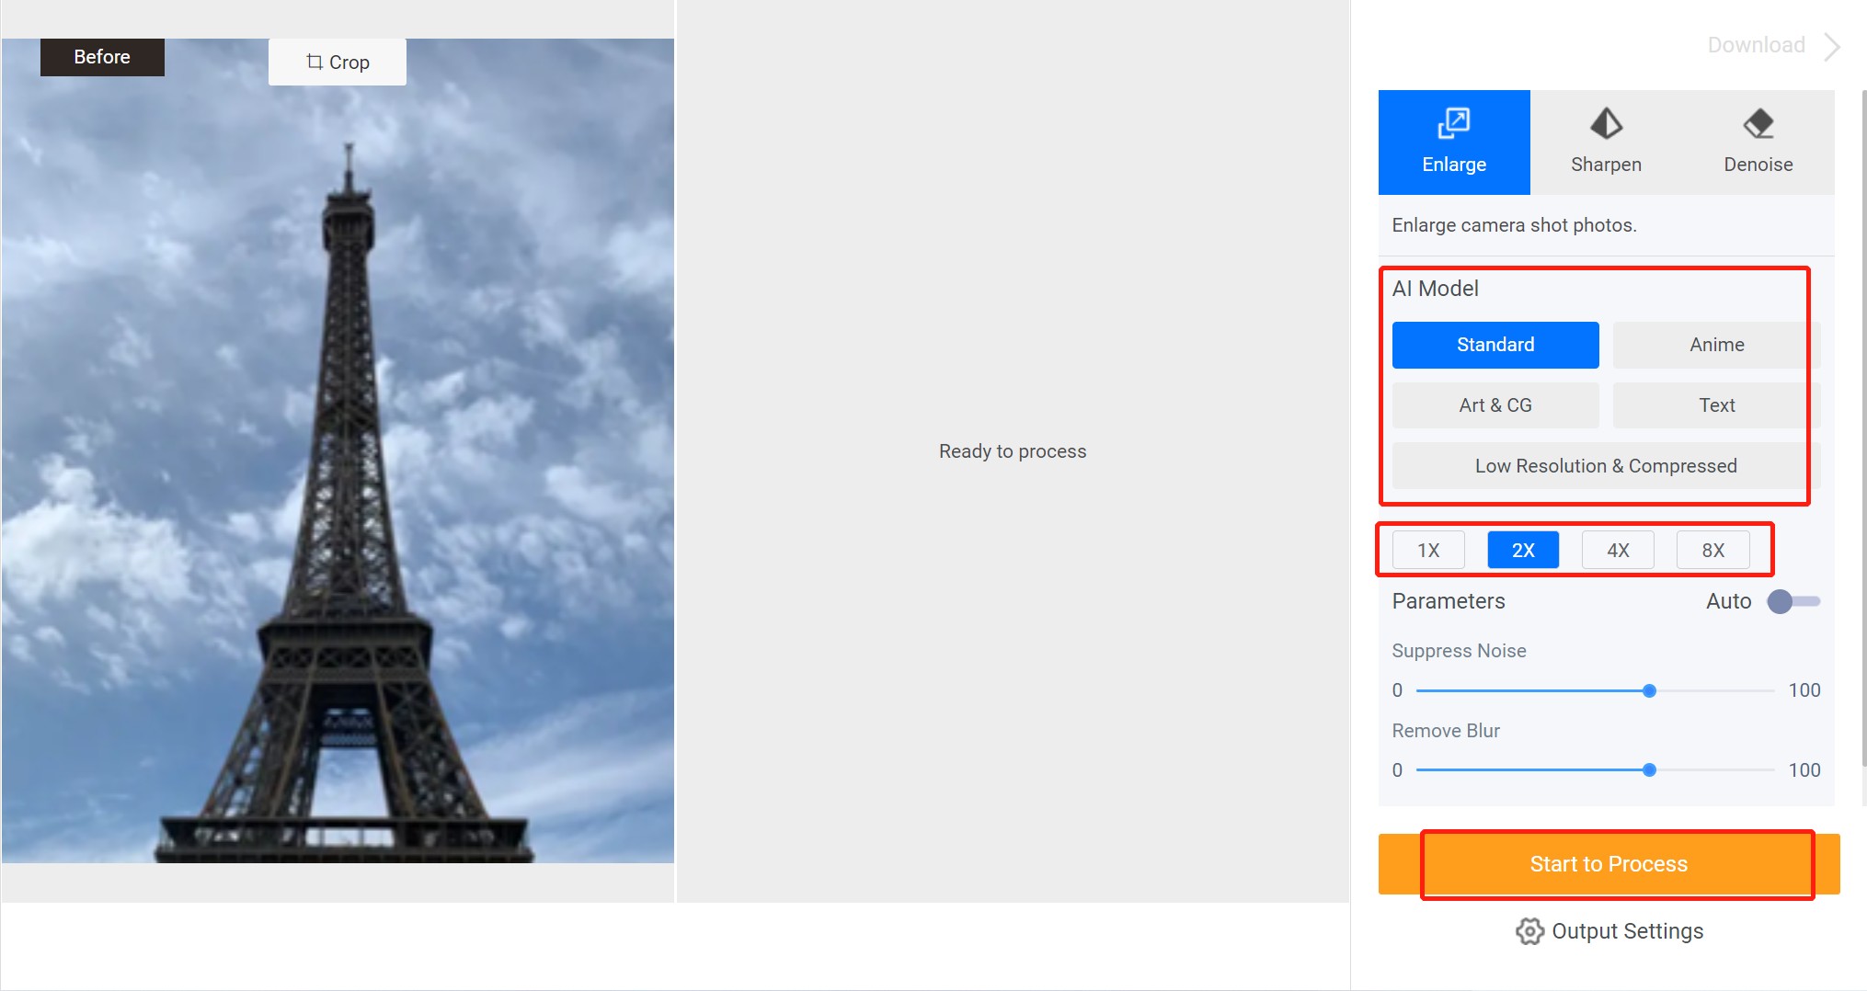
Task: Open the Enlarge tab label
Action: 1454,165
